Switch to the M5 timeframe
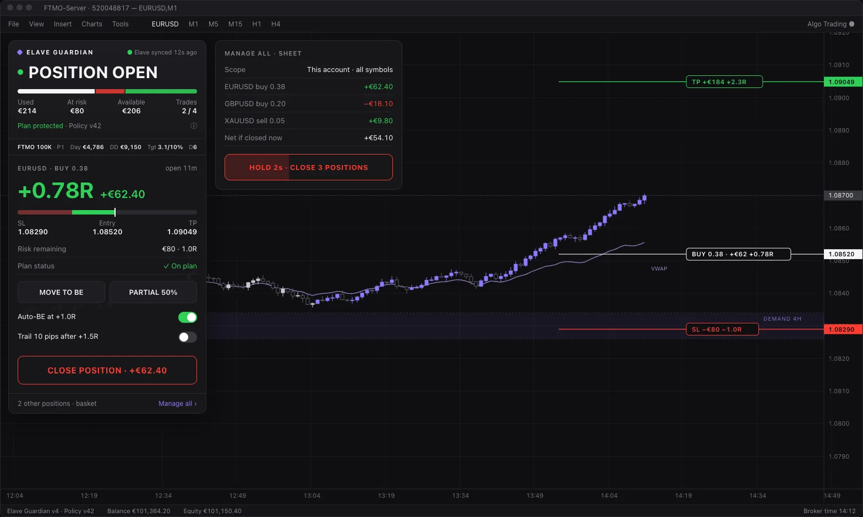The width and height of the screenshot is (863, 517). [214, 24]
